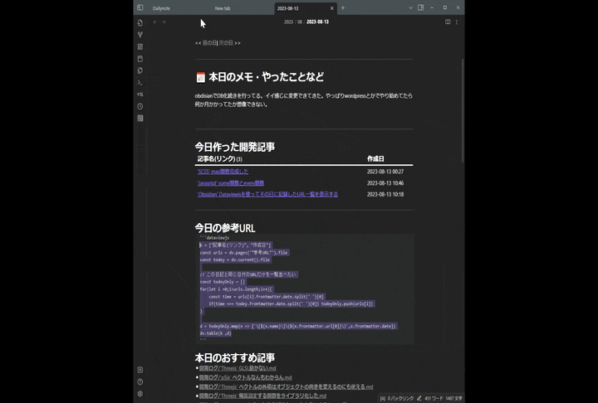Screen dimensions: 598x403
Task: Click the calendar emoji beside the heading
Action: click(201, 77)
